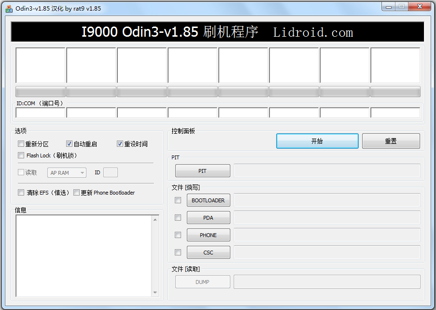The width and height of the screenshot is (436, 310).
Task: Enable the 重新分区 re-partition checkbox
Action: [x=21, y=143]
